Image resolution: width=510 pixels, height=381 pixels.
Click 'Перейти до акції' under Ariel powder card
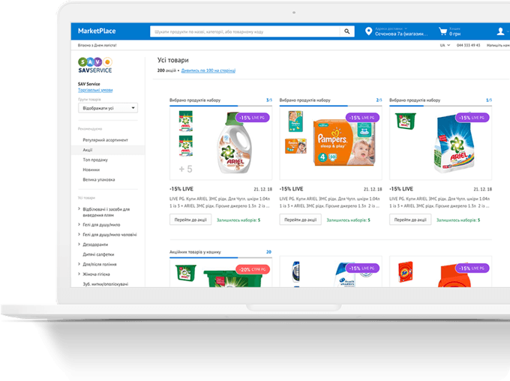point(410,220)
